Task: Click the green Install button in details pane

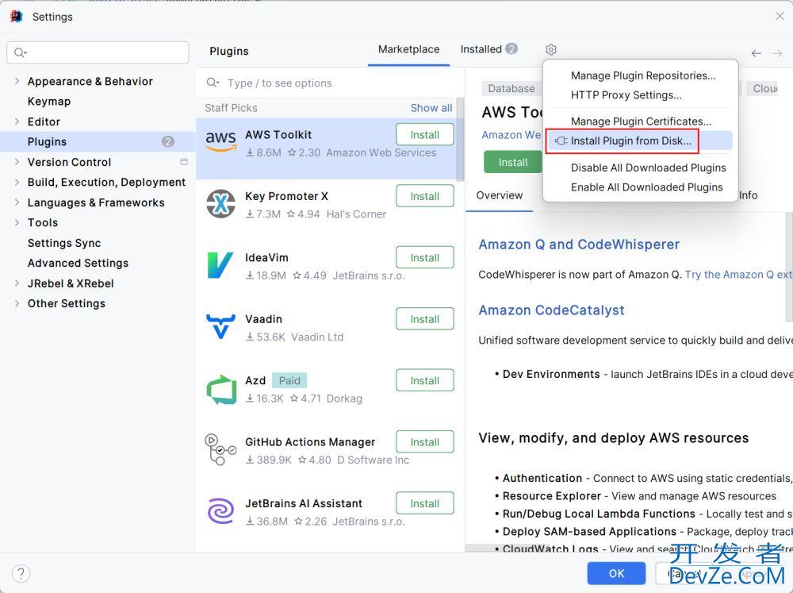Action: pyautogui.click(x=513, y=162)
